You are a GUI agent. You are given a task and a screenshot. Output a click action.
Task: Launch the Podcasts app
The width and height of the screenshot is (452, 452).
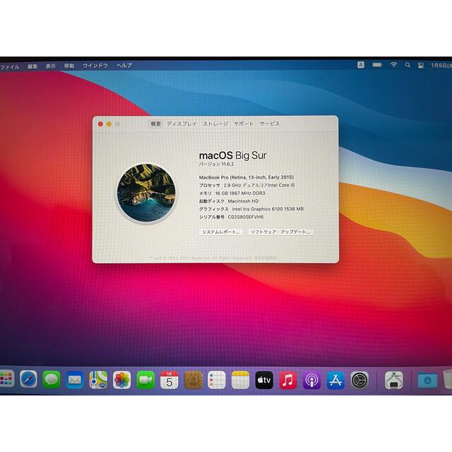311,381
